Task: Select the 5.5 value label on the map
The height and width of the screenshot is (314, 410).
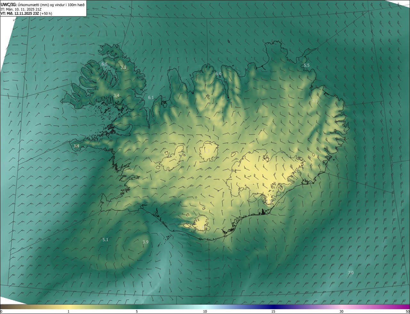Action: click(307, 65)
